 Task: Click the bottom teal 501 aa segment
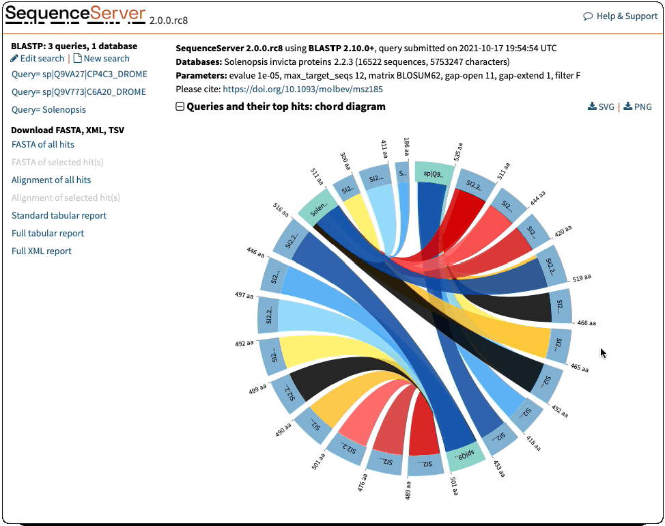(463, 455)
